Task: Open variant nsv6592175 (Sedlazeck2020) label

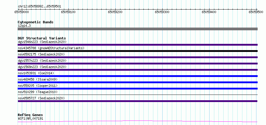Action: [x=41, y=54]
